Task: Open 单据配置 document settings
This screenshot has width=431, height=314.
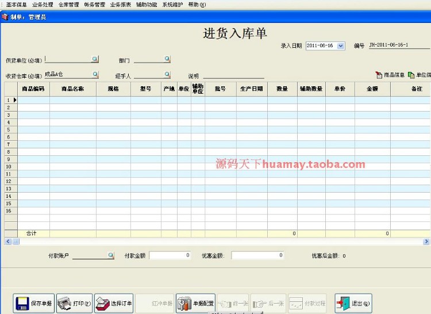Action: (x=195, y=303)
